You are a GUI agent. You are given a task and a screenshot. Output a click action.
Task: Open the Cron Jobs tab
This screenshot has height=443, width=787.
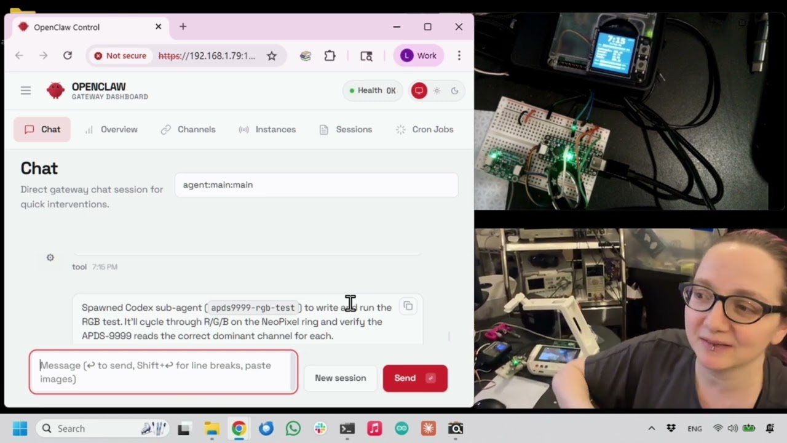coord(424,129)
